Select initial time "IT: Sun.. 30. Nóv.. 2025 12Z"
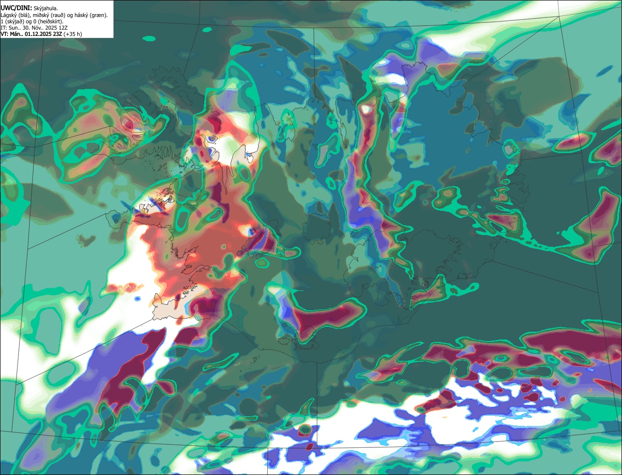This screenshot has height=475, width=622. [x=34, y=28]
